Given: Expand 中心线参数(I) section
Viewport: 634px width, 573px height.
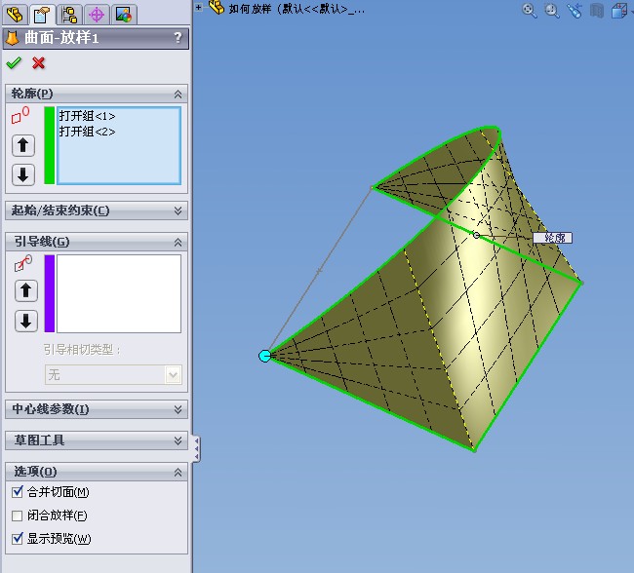Looking at the screenshot, I should click(178, 409).
